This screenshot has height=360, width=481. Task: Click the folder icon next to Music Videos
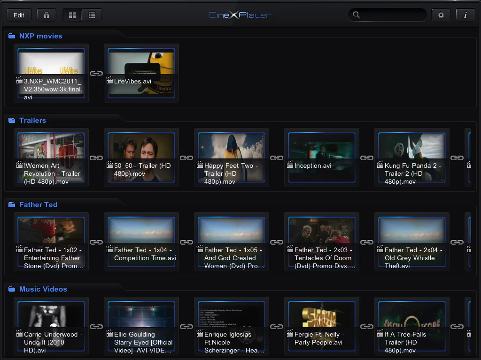pyautogui.click(x=12, y=289)
